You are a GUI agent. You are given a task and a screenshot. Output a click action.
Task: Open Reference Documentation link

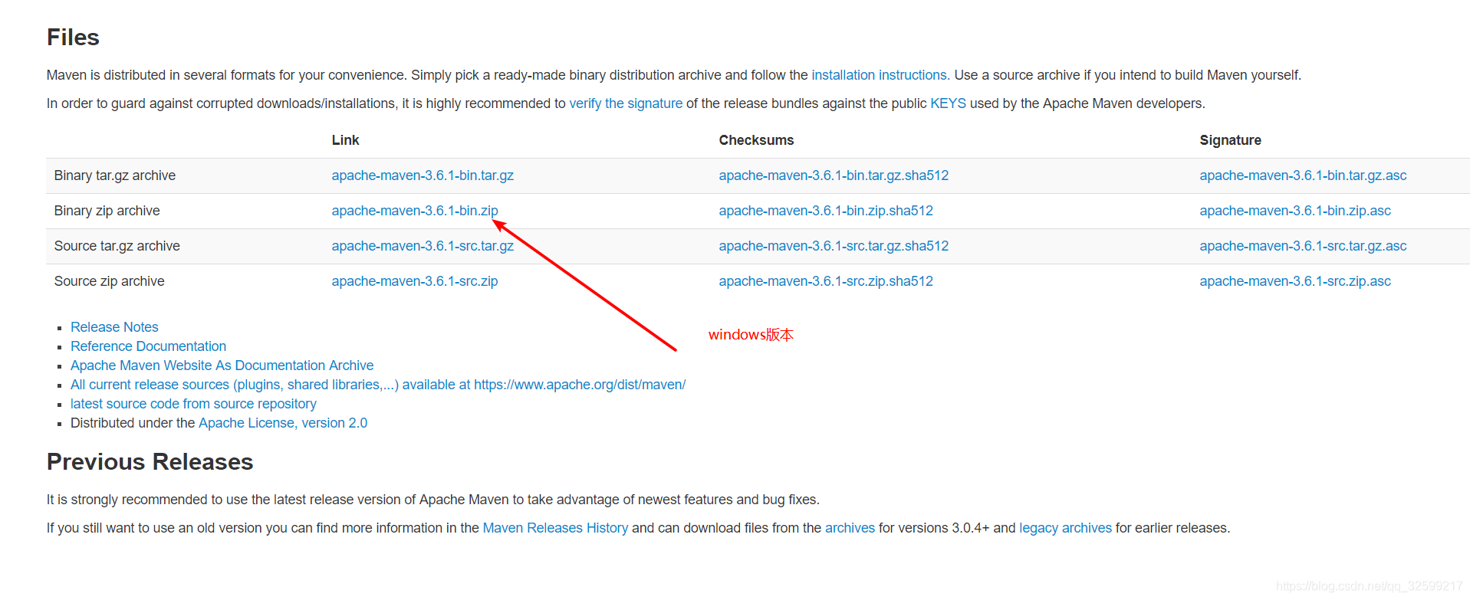pyautogui.click(x=148, y=346)
